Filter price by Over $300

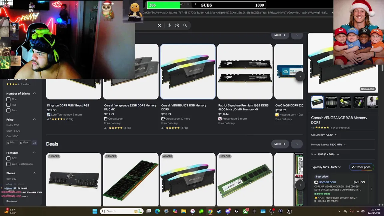(12, 136)
